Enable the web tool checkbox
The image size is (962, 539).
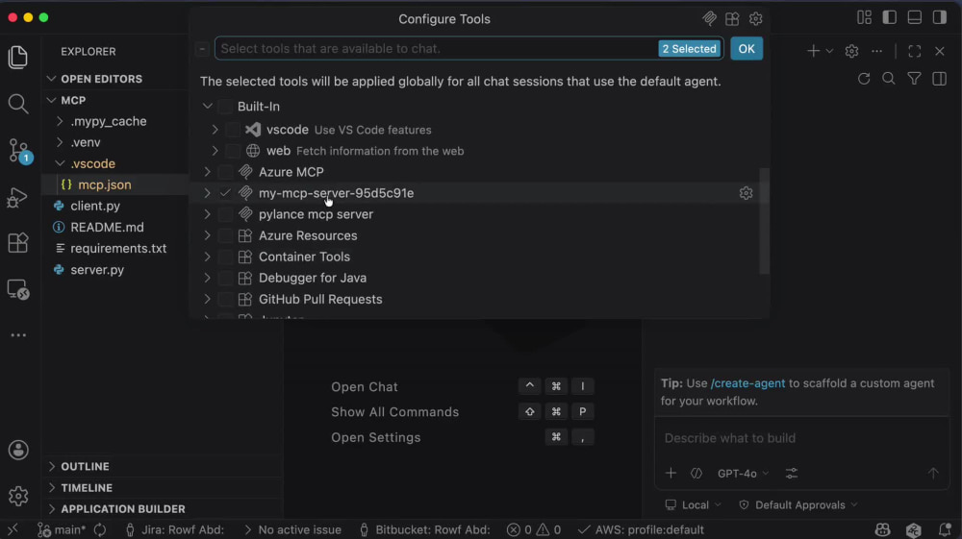[233, 151]
